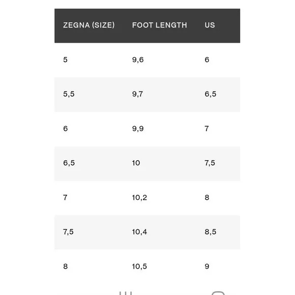
Task: Click US size 7,5 value
Action: (210, 163)
